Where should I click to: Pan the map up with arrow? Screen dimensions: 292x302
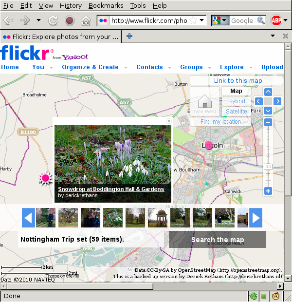point(268,92)
